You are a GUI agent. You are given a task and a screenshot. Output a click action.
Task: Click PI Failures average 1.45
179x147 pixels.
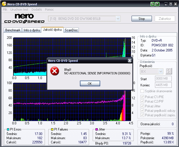pyautogui.click(x=84, y=134)
